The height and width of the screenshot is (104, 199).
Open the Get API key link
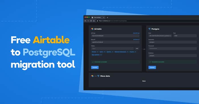pyautogui.click(x=136, y=33)
